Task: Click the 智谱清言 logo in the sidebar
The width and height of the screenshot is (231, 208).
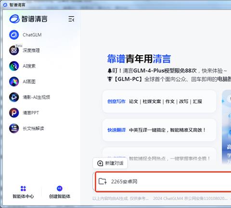Action: [28, 19]
